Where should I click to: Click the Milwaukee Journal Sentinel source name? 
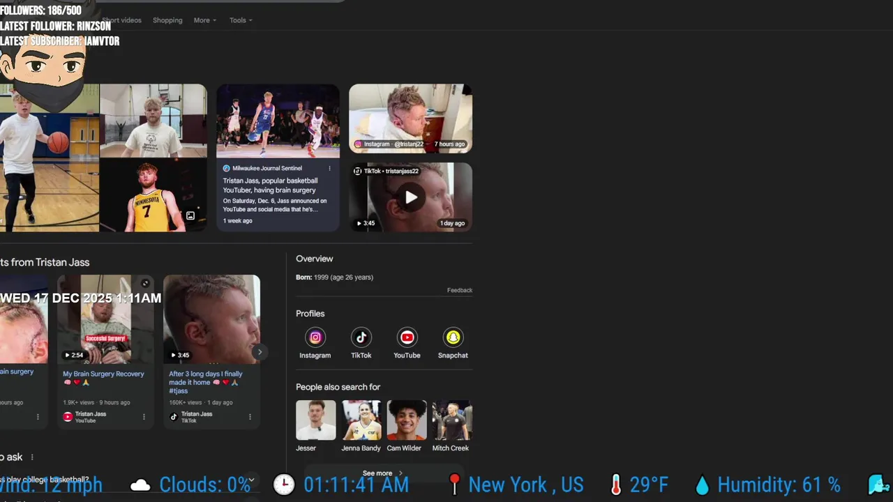pos(267,168)
